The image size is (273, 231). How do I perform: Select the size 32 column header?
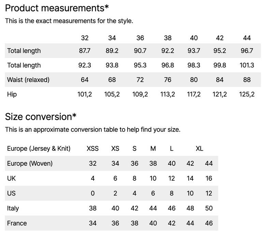(85, 38)
